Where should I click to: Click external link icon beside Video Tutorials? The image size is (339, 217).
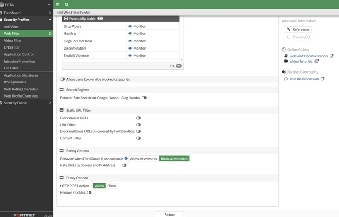tap(317, 61)
